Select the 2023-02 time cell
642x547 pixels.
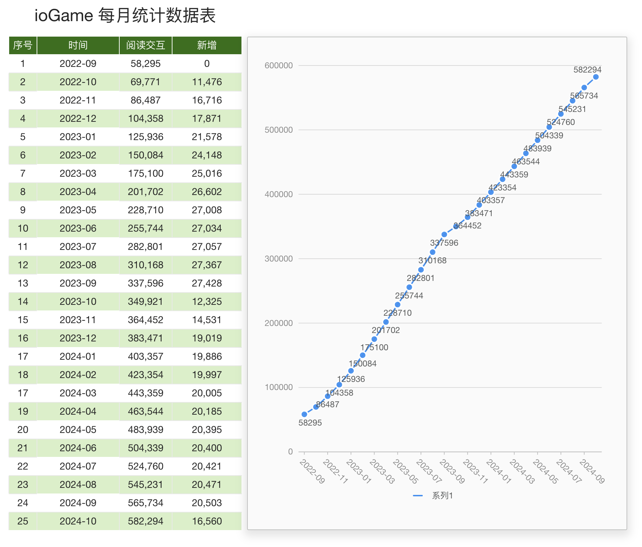pyautogui.click(x=78, y=155)
